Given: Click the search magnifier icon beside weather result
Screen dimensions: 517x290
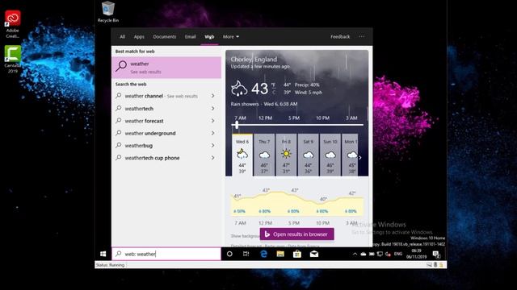Looking at the screenshot, I should point(121,66).
